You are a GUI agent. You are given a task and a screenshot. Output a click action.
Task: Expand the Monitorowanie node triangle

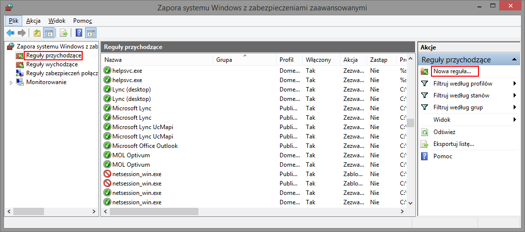10,82
